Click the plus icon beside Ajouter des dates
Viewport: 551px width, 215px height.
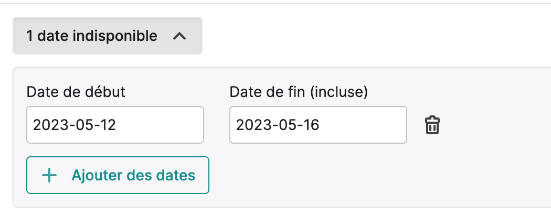(49, 175)
